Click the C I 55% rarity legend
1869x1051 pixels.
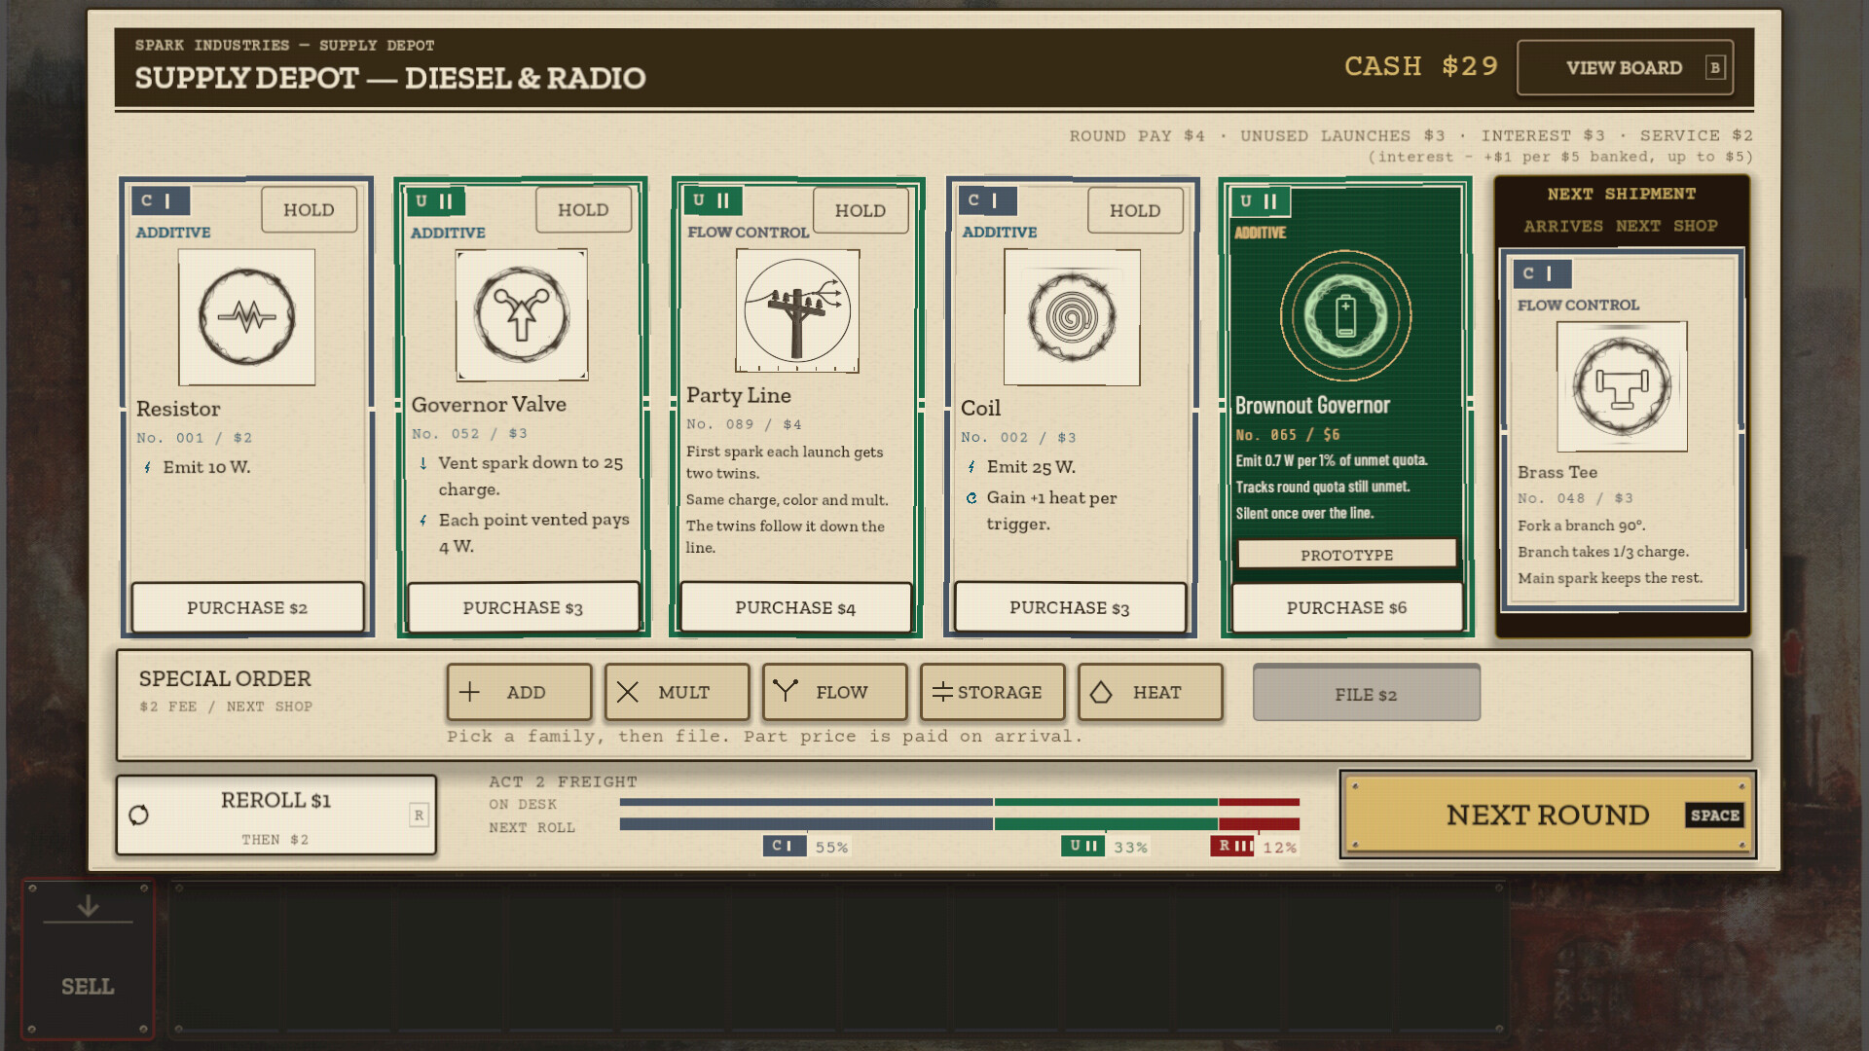(x=806, y=846)
